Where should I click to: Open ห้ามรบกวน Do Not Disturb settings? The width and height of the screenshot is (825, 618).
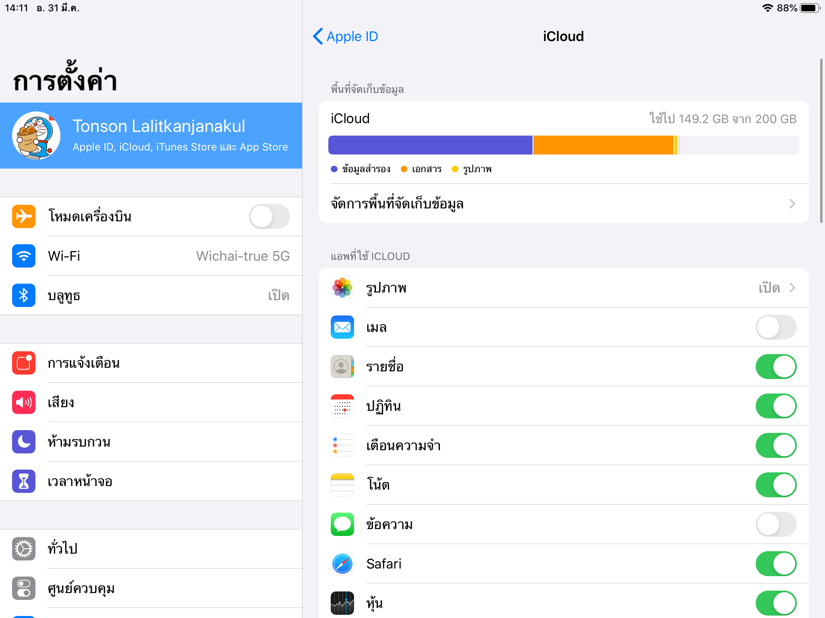[x=151, y=442]
